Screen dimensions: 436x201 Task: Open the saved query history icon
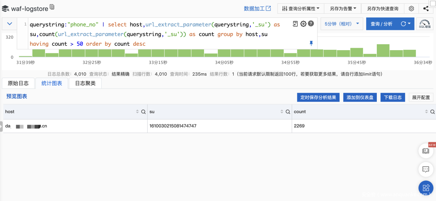click(x=295, y=24)
